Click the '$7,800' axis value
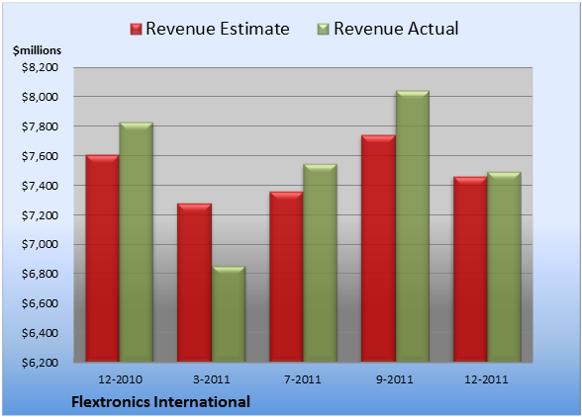 [x=40, y=126]
